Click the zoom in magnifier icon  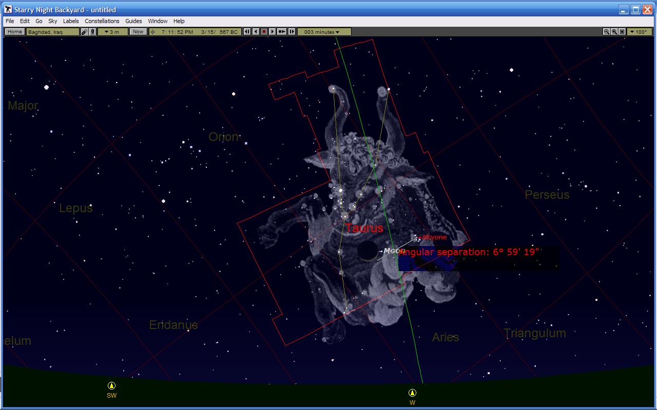click(x=614, y=32)
